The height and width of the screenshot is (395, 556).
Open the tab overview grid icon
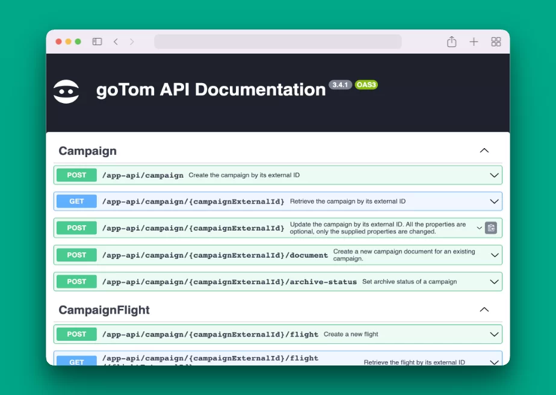coord(496,42)
